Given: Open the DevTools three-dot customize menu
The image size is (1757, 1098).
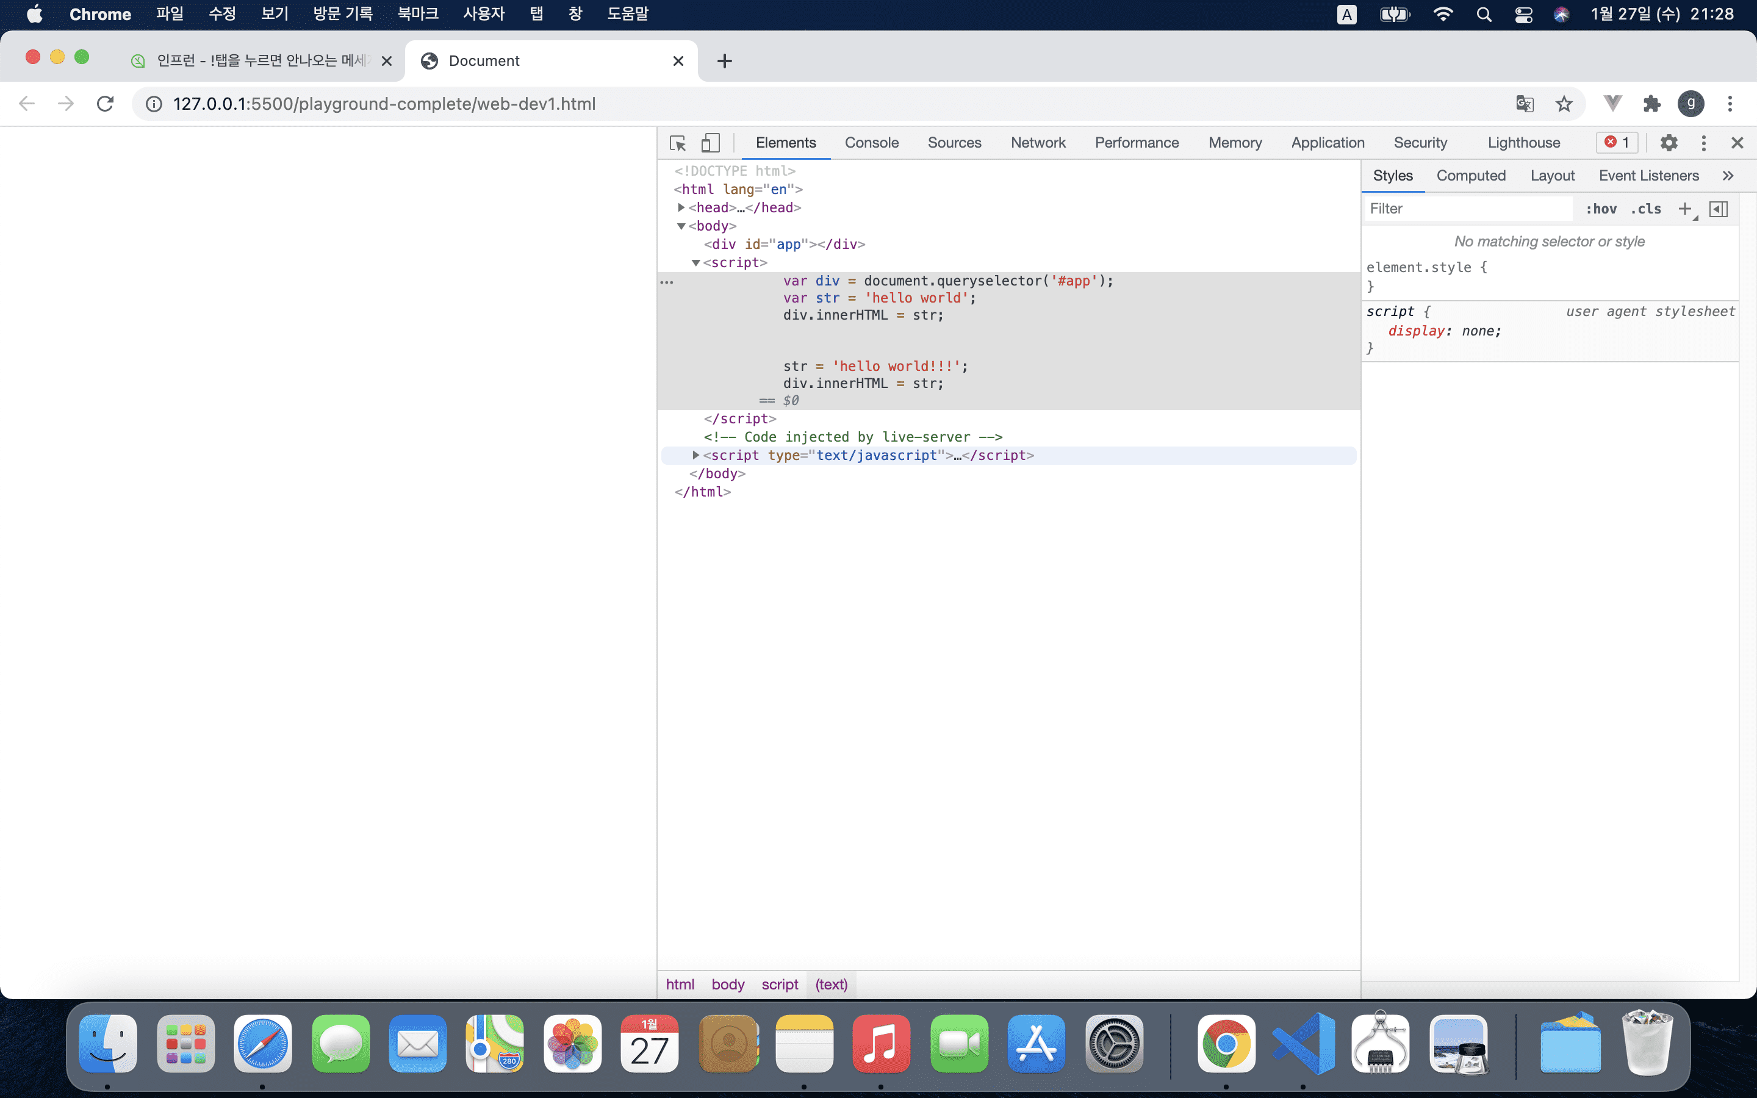Looking at the screenshot, I should [x=1703, y=143].
